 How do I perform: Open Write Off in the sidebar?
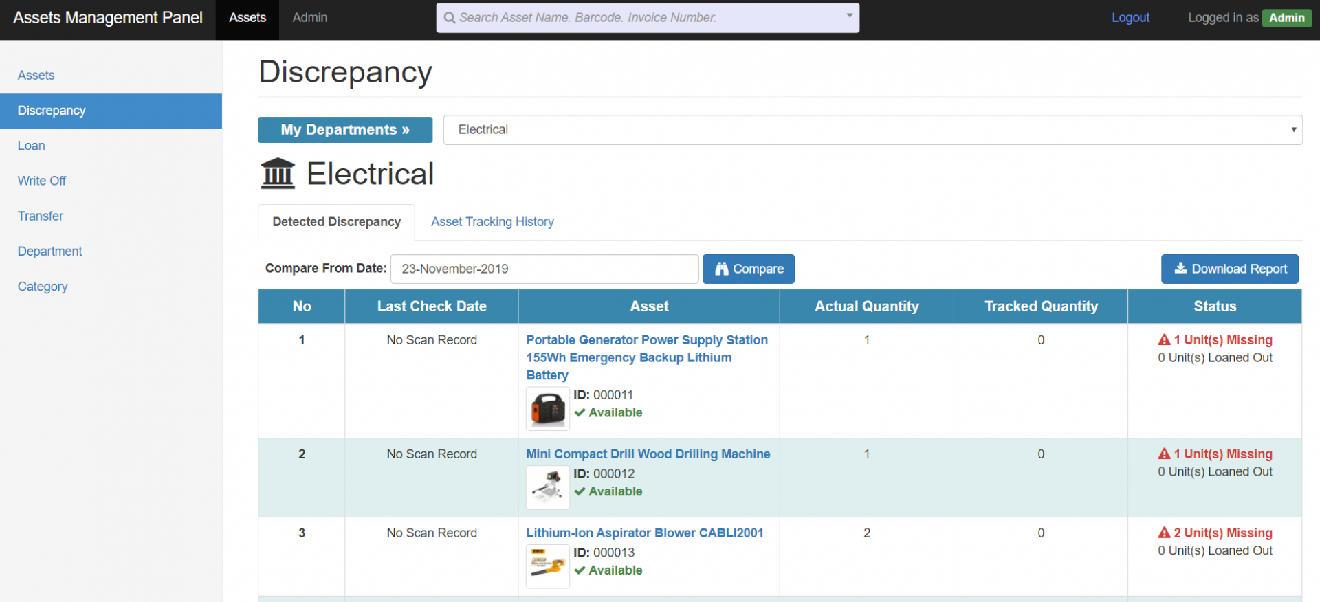click(111, 181)
